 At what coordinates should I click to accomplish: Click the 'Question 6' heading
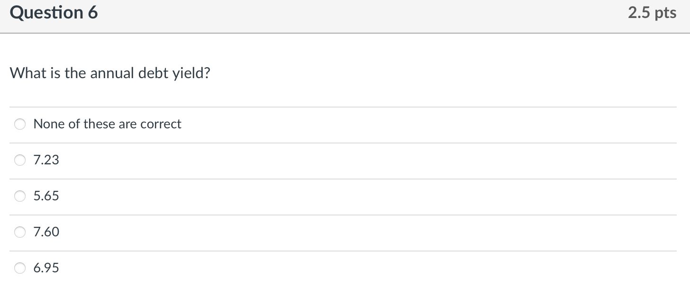click(54, 13)
